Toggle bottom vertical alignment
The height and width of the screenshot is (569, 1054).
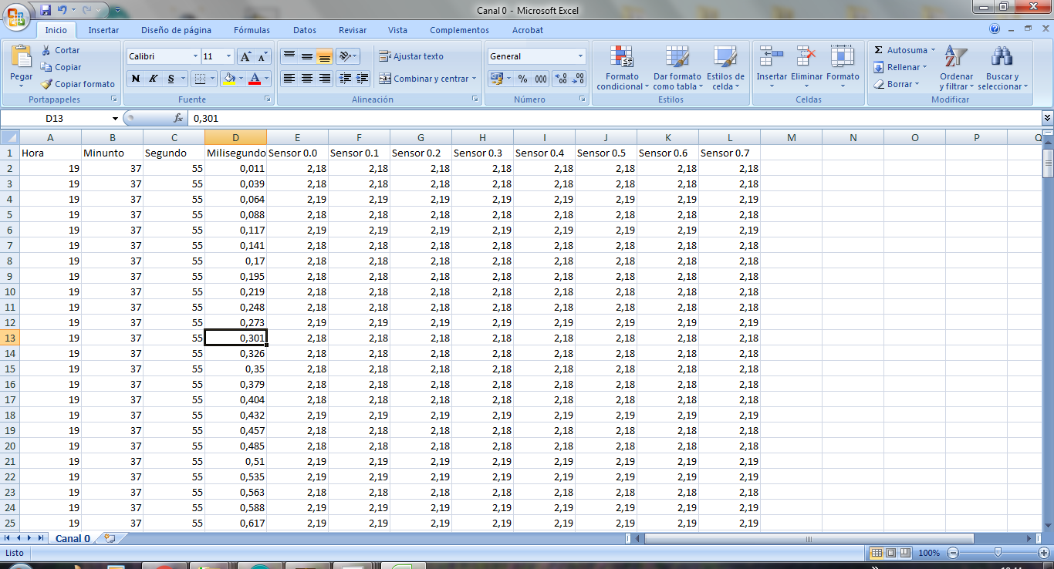[x=324, y=56]
